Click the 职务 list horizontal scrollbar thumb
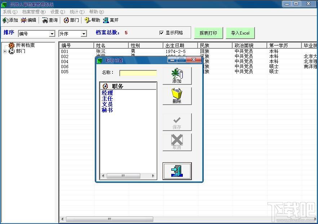 [123, 176]
